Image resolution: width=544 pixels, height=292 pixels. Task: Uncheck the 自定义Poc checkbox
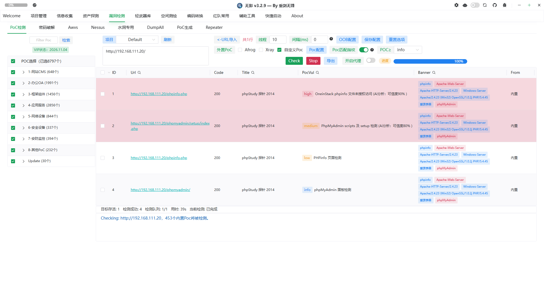click(x=279, y=50)
